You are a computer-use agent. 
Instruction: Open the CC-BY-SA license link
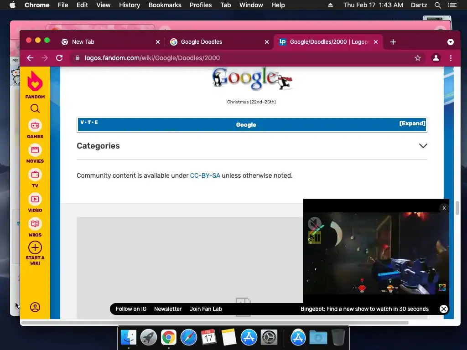(x=205, y=175)
